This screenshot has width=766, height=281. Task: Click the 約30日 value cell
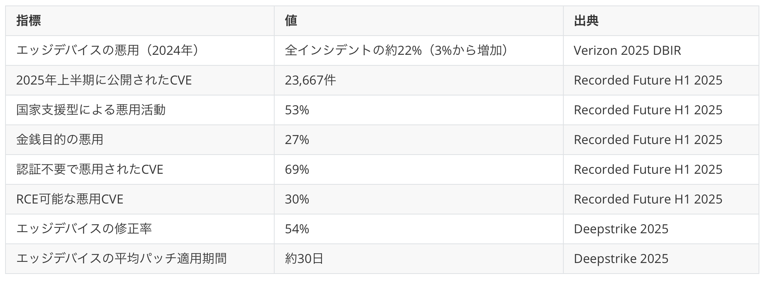coord(304,259)
